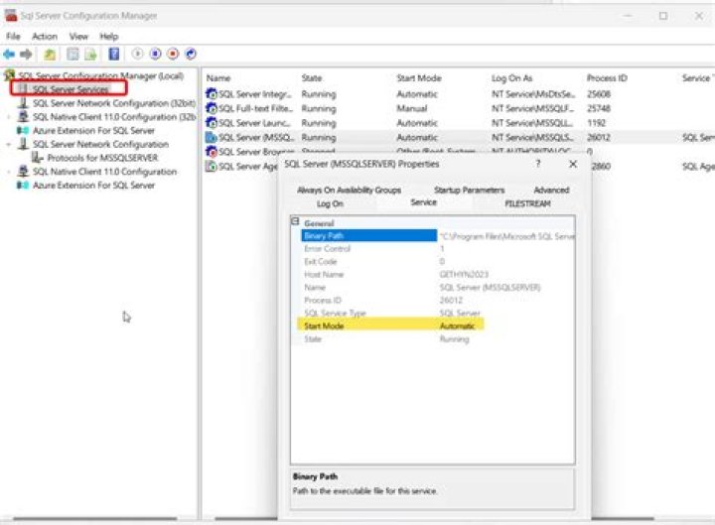
Task: Click the Start Mode value Automatic
Action: 458,326
